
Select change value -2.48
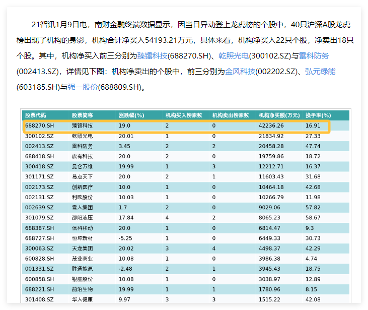coord(125,269)
